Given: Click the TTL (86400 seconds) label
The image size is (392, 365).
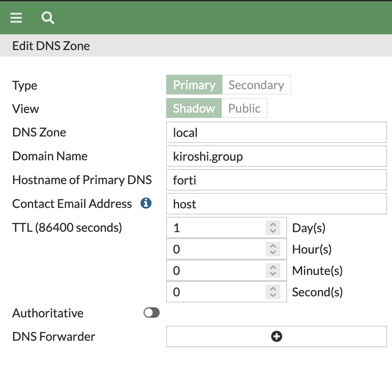Looking at the screenshot, I should click(67, 228).
